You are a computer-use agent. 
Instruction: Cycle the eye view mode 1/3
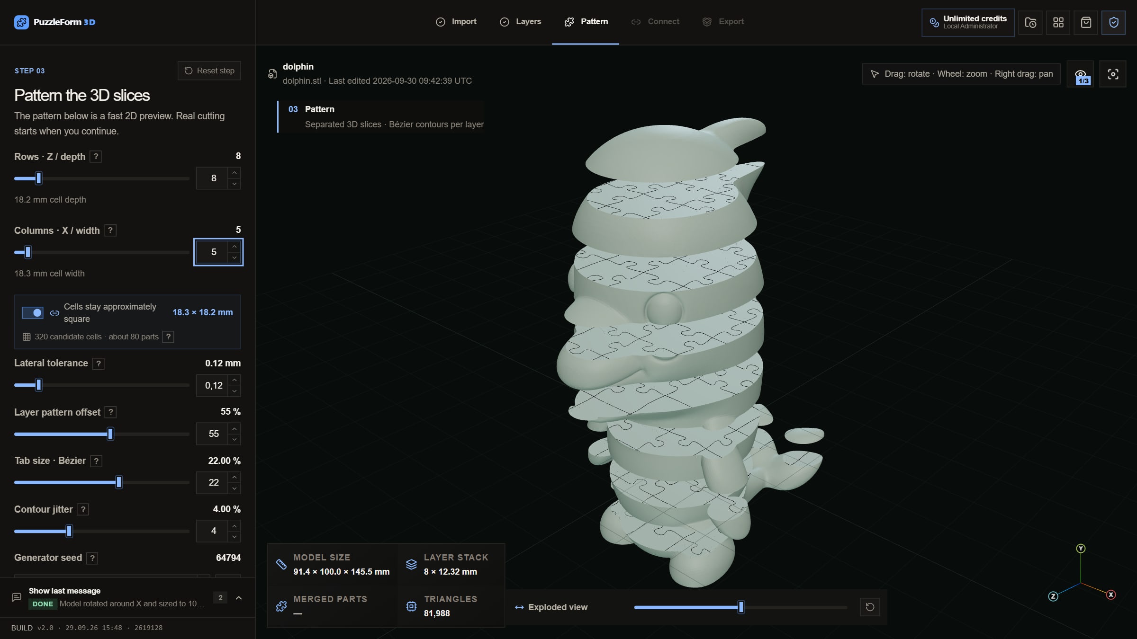(x=1081, y=74)
